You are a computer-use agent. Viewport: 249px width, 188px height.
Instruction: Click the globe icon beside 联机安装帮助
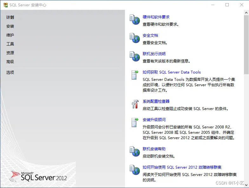135,152
